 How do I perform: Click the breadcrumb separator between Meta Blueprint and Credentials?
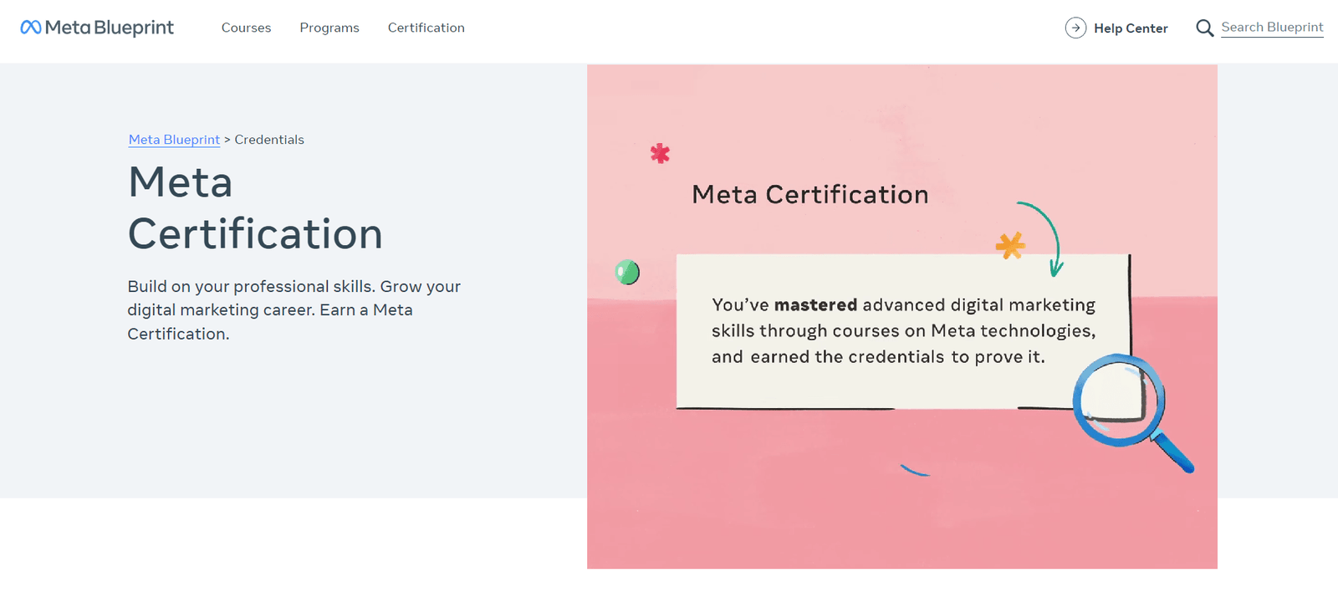click(x=227, y=139)
